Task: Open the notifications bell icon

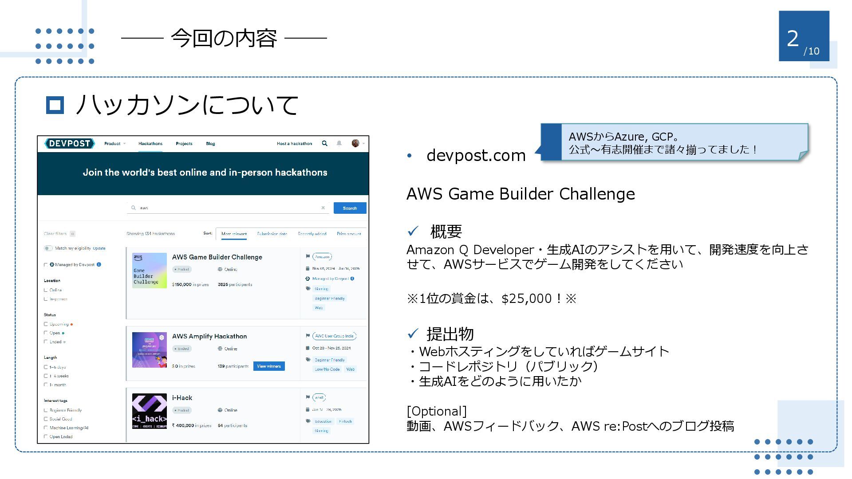Action: (339, 143)
